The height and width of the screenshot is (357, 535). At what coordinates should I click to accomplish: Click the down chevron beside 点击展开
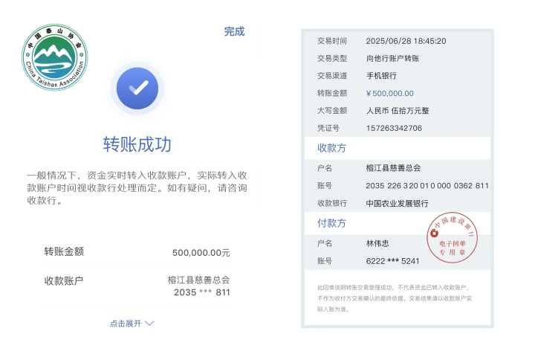click(150, 324)
